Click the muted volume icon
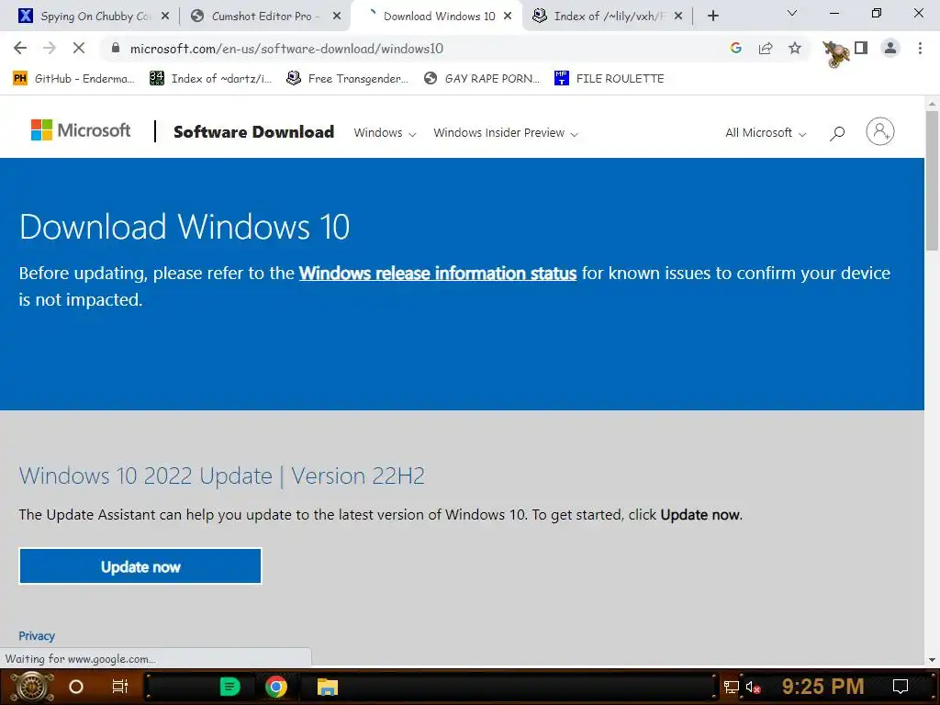Viewport: 940px width, 705px height. click(x=754, y=687)
